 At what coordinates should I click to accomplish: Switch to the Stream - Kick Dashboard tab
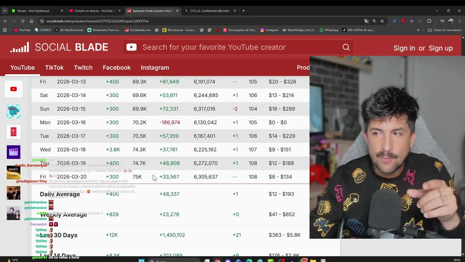[x=37, y=11]
